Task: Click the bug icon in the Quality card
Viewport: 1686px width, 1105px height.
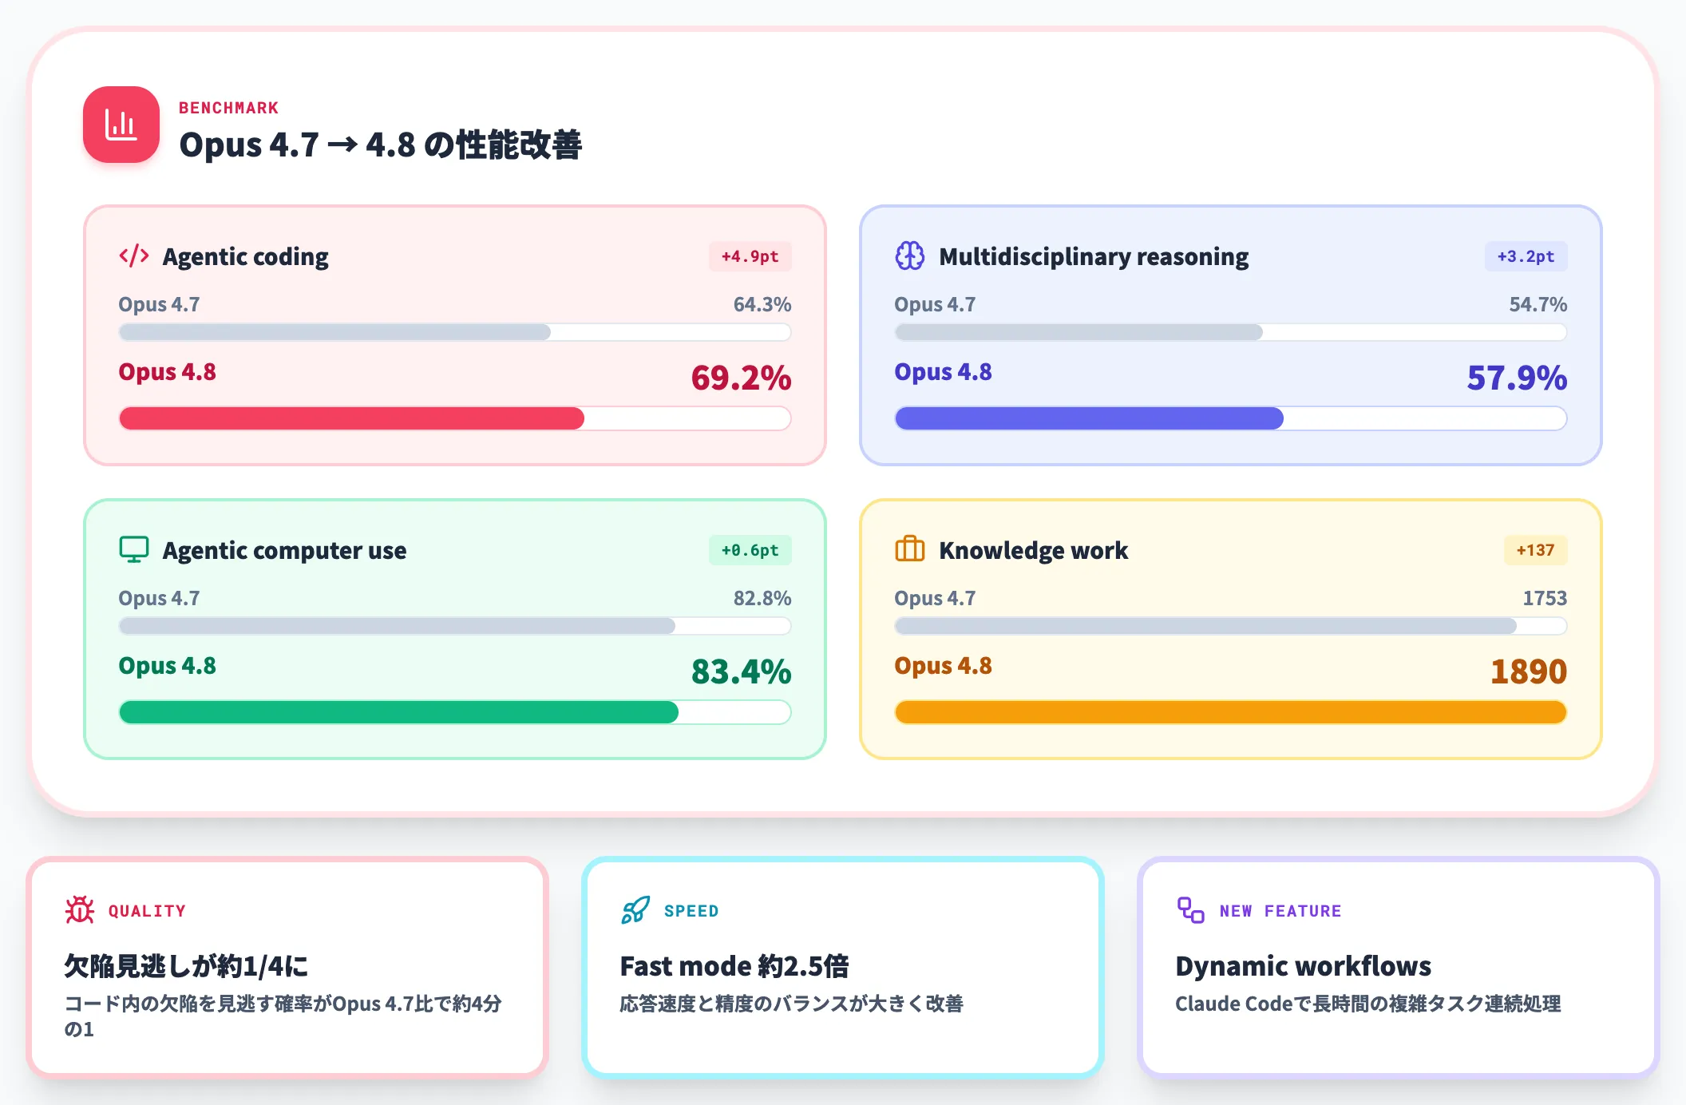Action: click(x=80, y=909)
